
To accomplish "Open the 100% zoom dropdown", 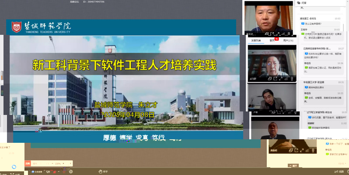I will [x=59, y=163].
